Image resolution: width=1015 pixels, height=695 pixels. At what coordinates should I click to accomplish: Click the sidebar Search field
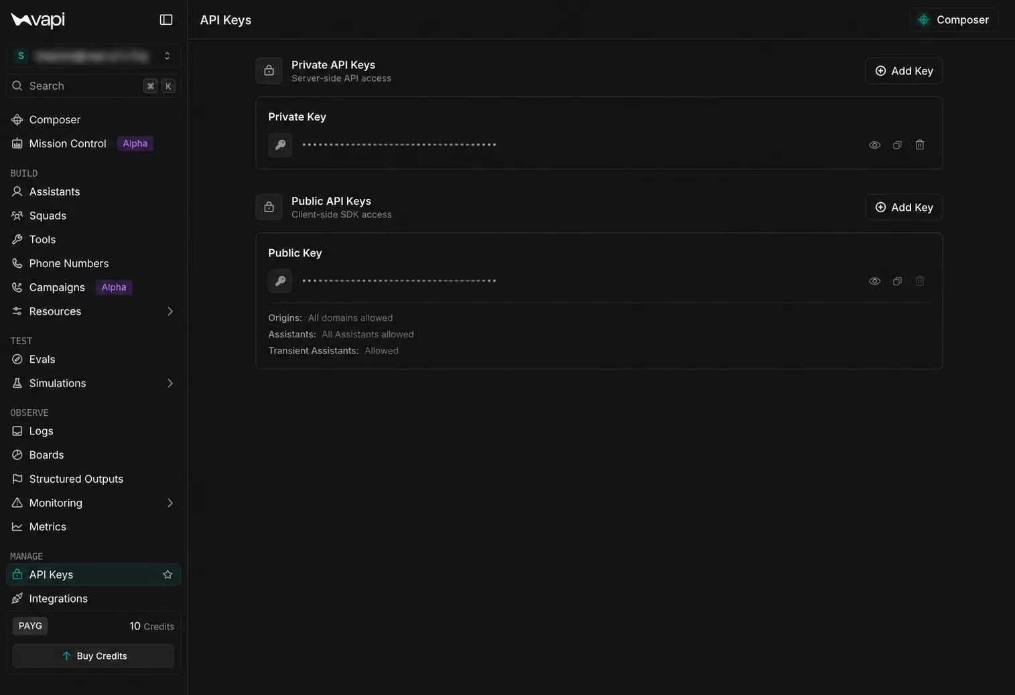pyautogui.click(x=94, y=86)
